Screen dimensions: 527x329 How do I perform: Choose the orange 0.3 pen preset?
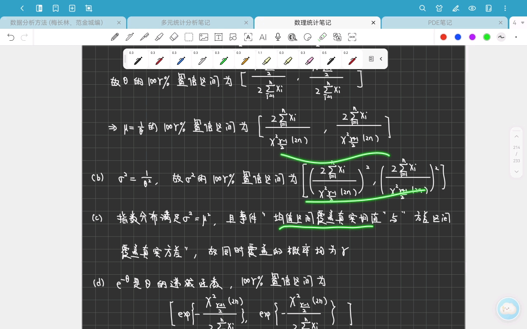[245, 59]
